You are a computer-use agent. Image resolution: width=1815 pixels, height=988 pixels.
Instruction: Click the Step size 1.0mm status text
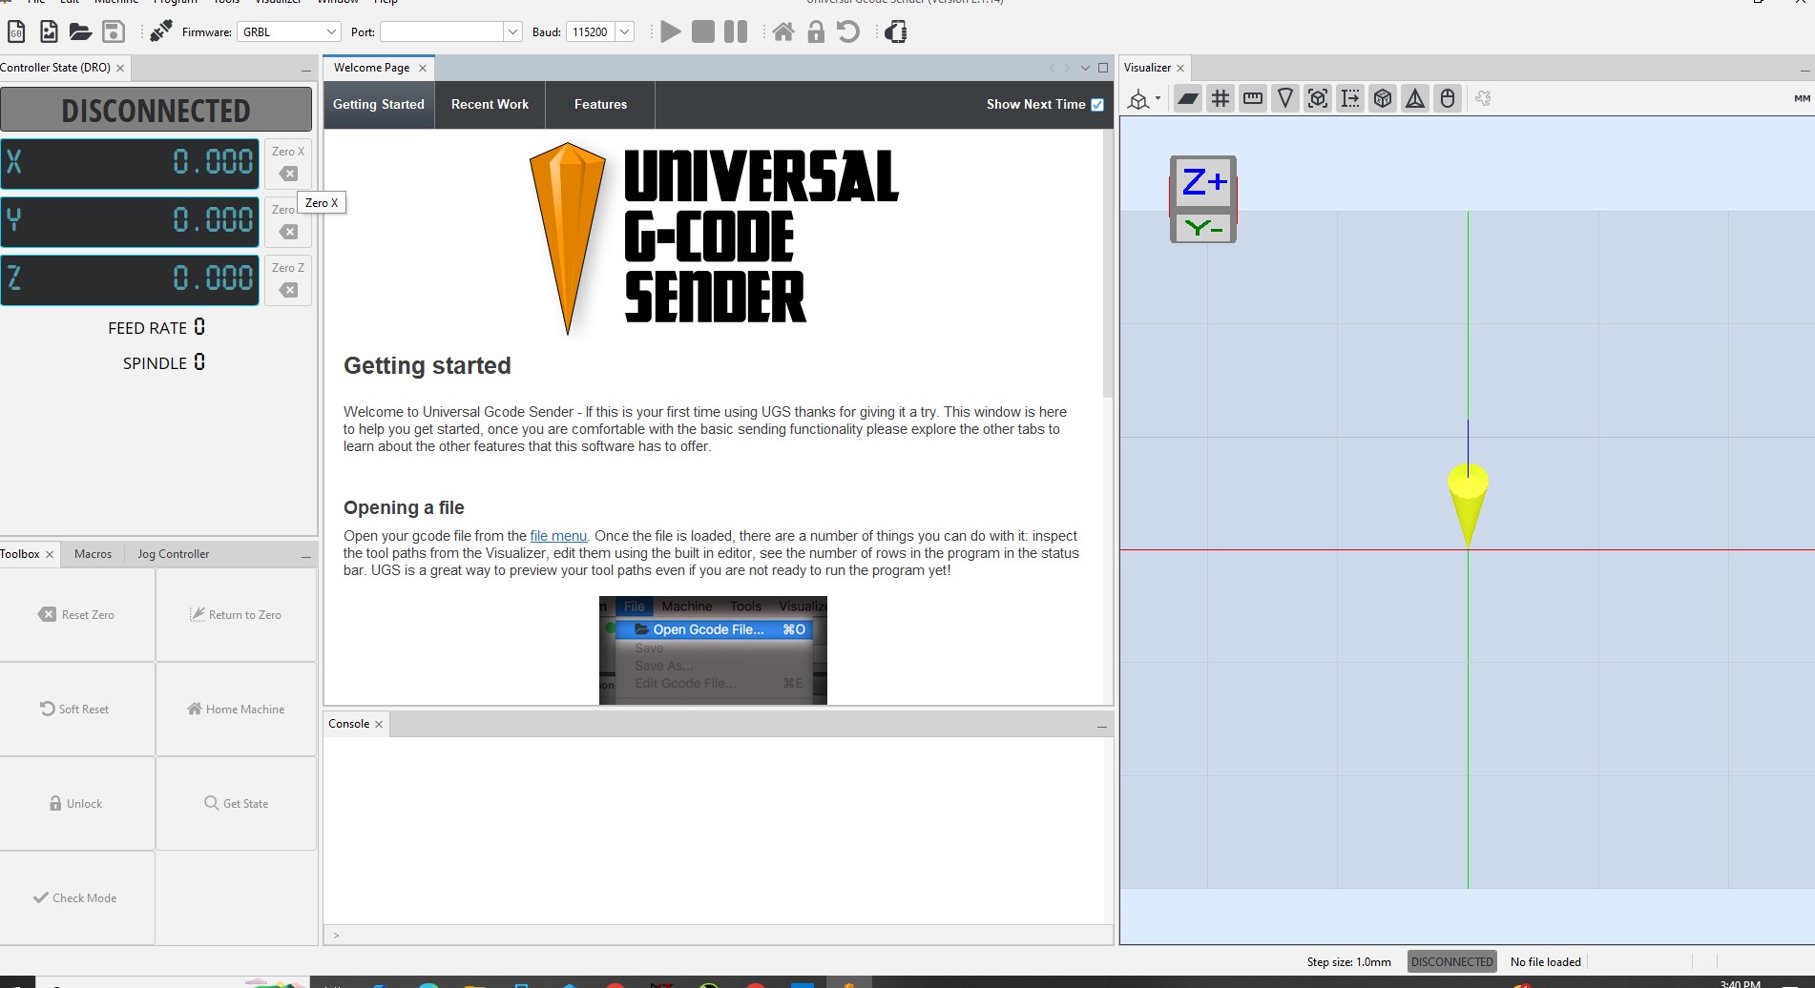pyautogui.click(x=1348, y=961)
